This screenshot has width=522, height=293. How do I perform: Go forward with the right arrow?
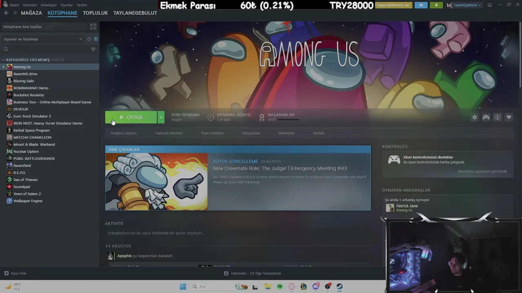tap(15, 13)
